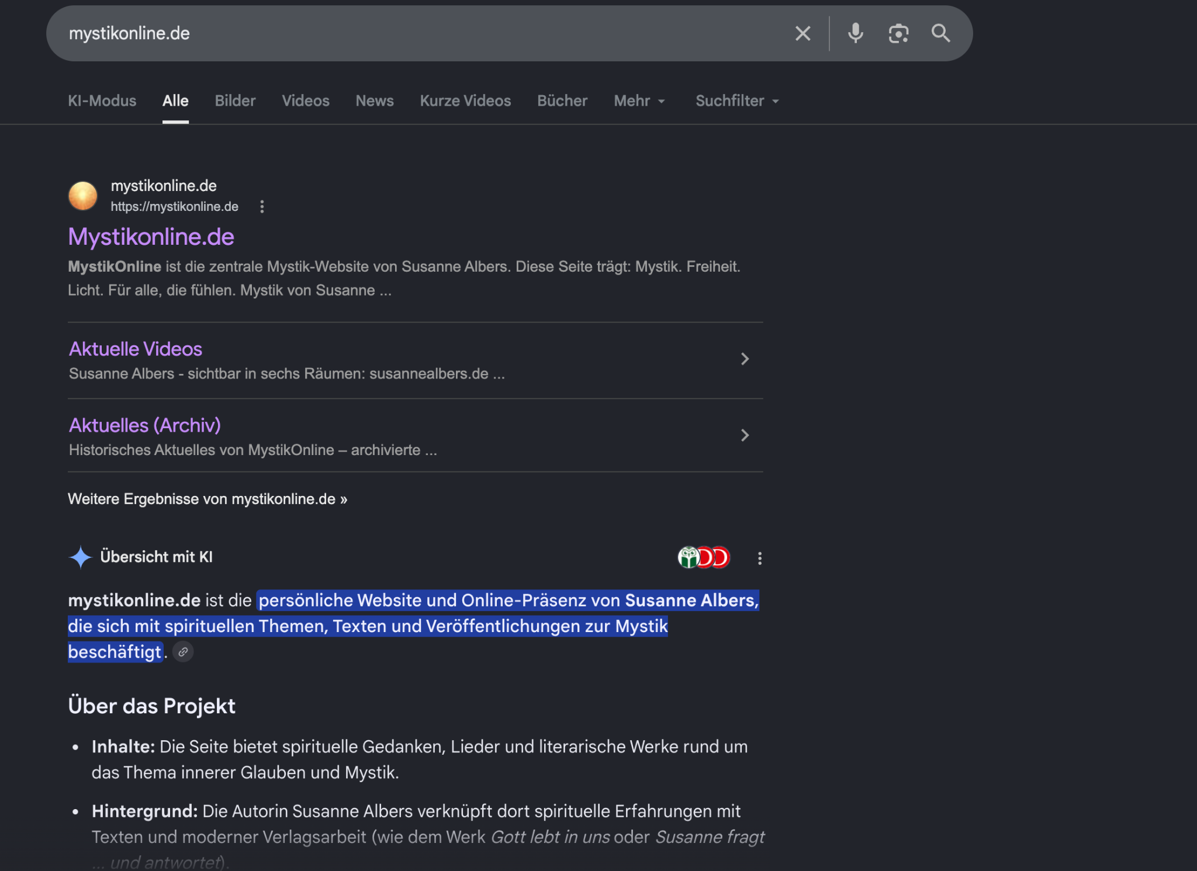
Task: Click the 'Über das Projekt' heading
Action: click(x=152, y=706)
